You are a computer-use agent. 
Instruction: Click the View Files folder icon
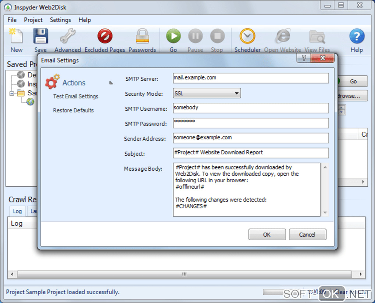tap(317, 37)
